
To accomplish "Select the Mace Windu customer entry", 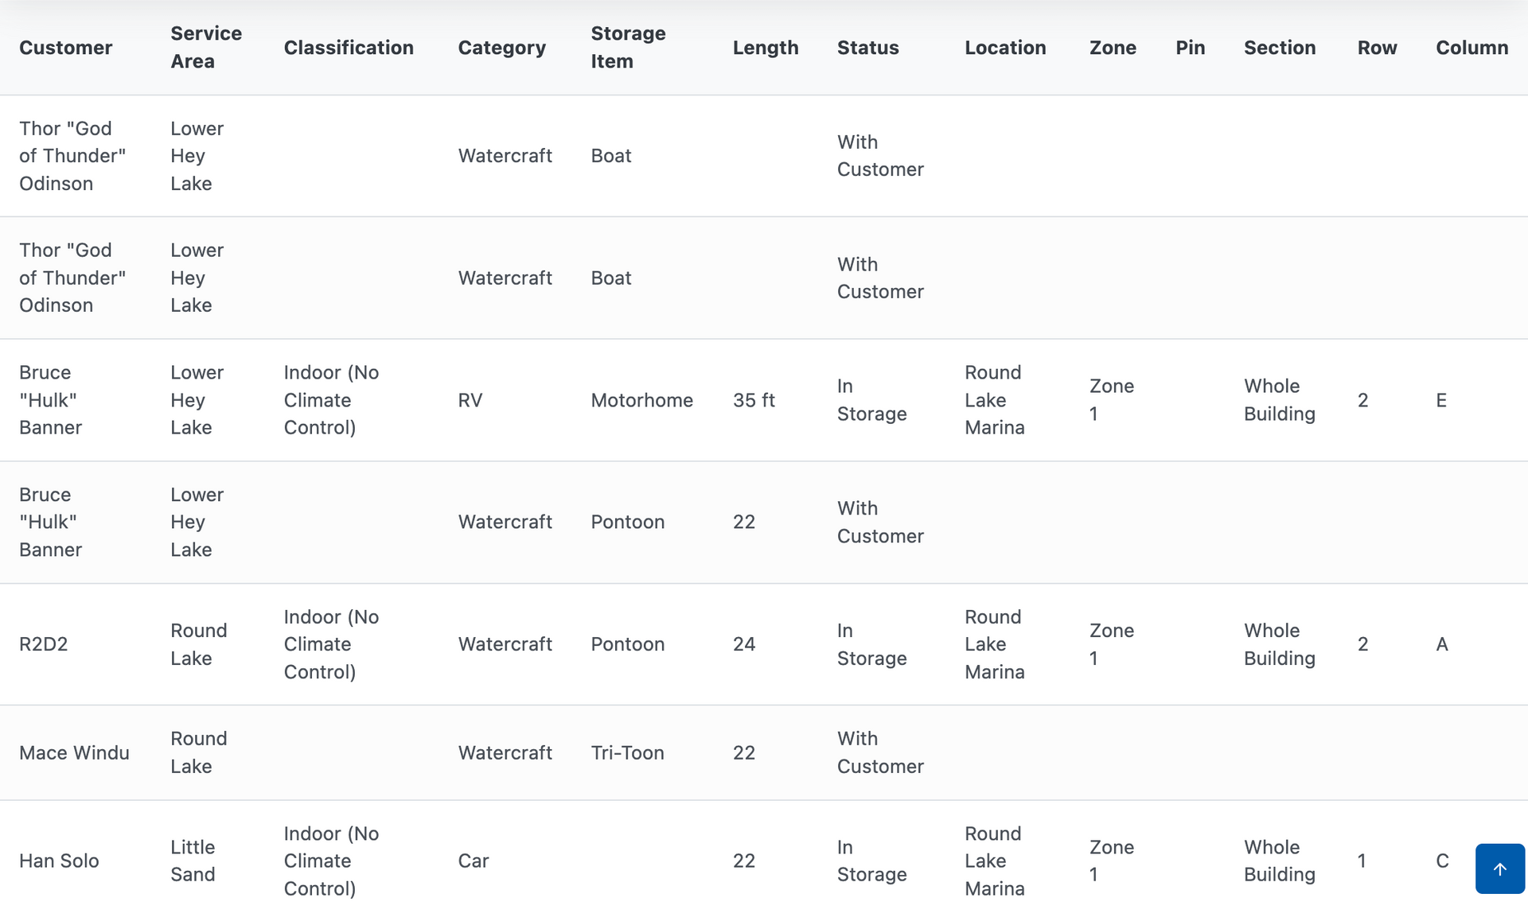I will (74, 752).
